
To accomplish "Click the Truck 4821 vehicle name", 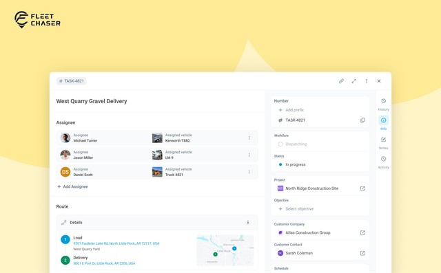I will tap(174, 175).
